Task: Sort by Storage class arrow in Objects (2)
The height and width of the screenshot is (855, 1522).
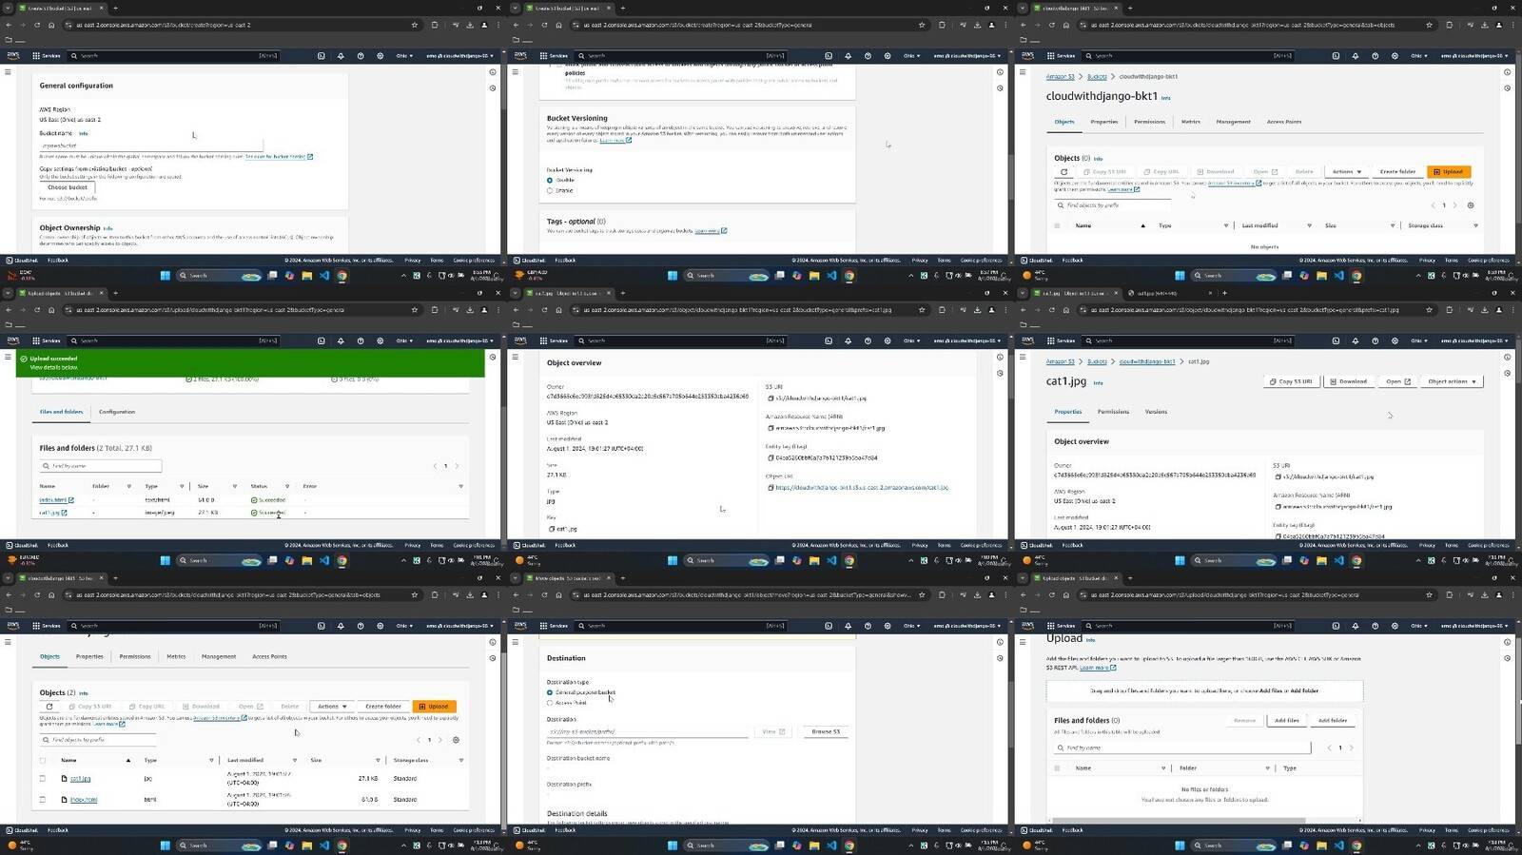Action: (461, 760)
